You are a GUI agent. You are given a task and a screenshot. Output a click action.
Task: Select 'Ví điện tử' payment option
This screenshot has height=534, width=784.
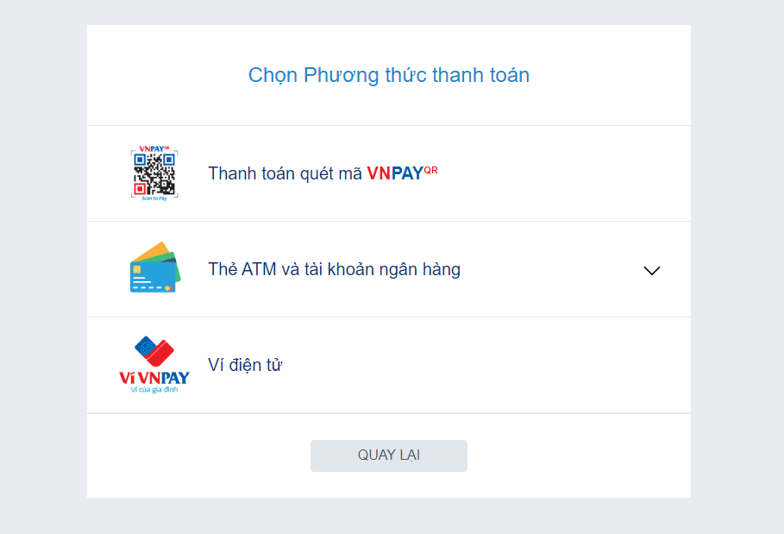click(x=245, y=365)
